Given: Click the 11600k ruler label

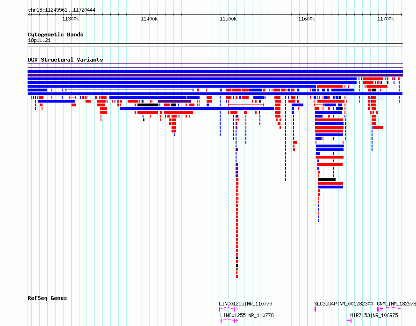Looking at the screenshot, I should pos(307,19).
